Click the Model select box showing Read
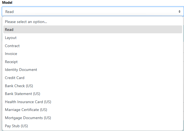184x131 pixels. click(90, 12)
